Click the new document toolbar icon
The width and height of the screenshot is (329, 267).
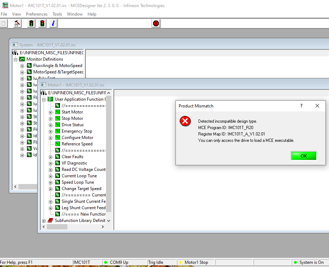point(4,23)
